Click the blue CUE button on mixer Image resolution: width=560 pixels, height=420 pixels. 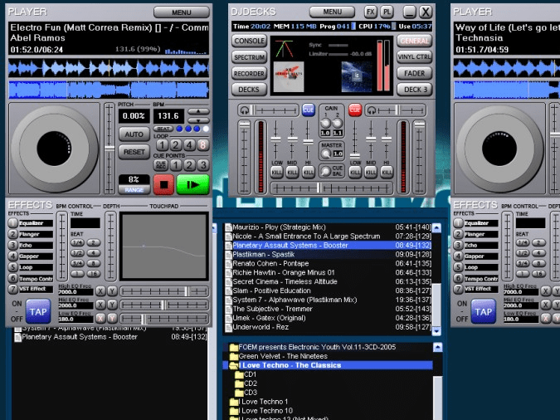point(309,110)
